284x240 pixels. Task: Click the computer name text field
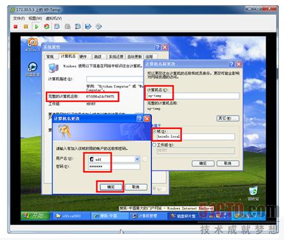pos(193,96)
